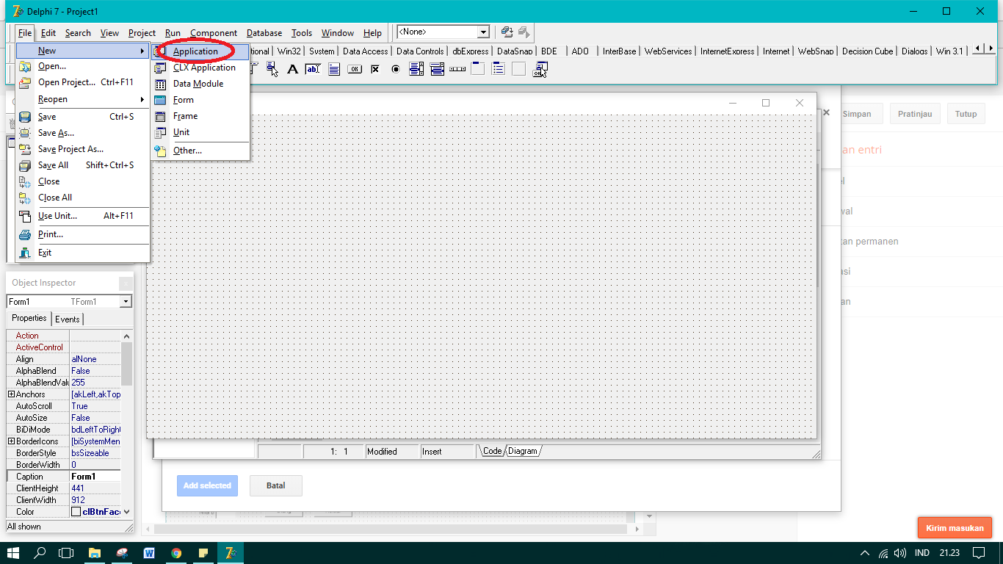Select the AutoScroll property row
The height and width of the screenshot is (564, 1003).
coord(64,406)
